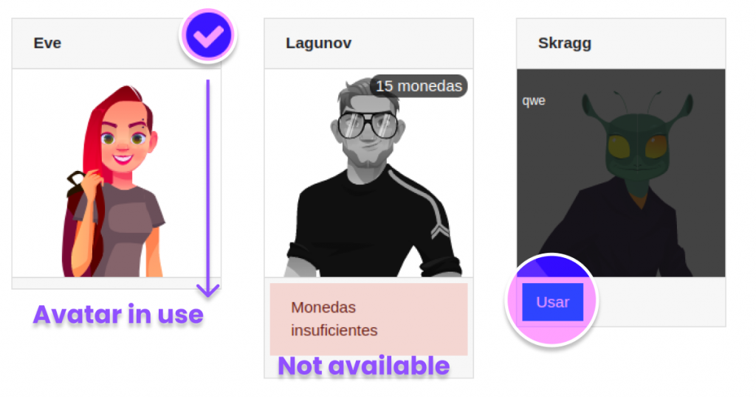Click the Skragg card title
Viewport: 756px width, 398px height.
coord(565,43)
